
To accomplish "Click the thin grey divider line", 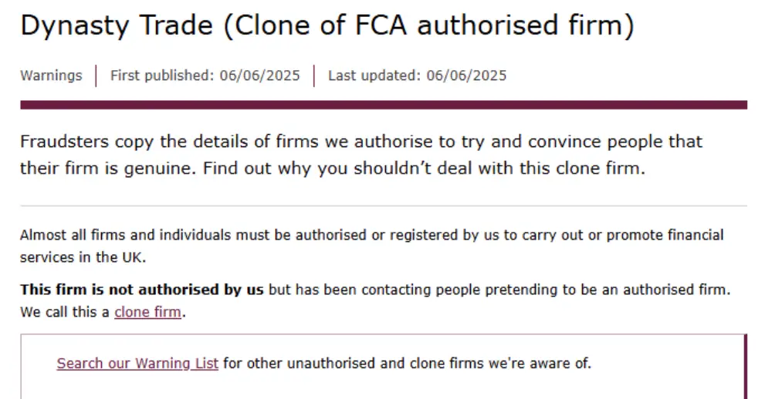I will 383,206.
